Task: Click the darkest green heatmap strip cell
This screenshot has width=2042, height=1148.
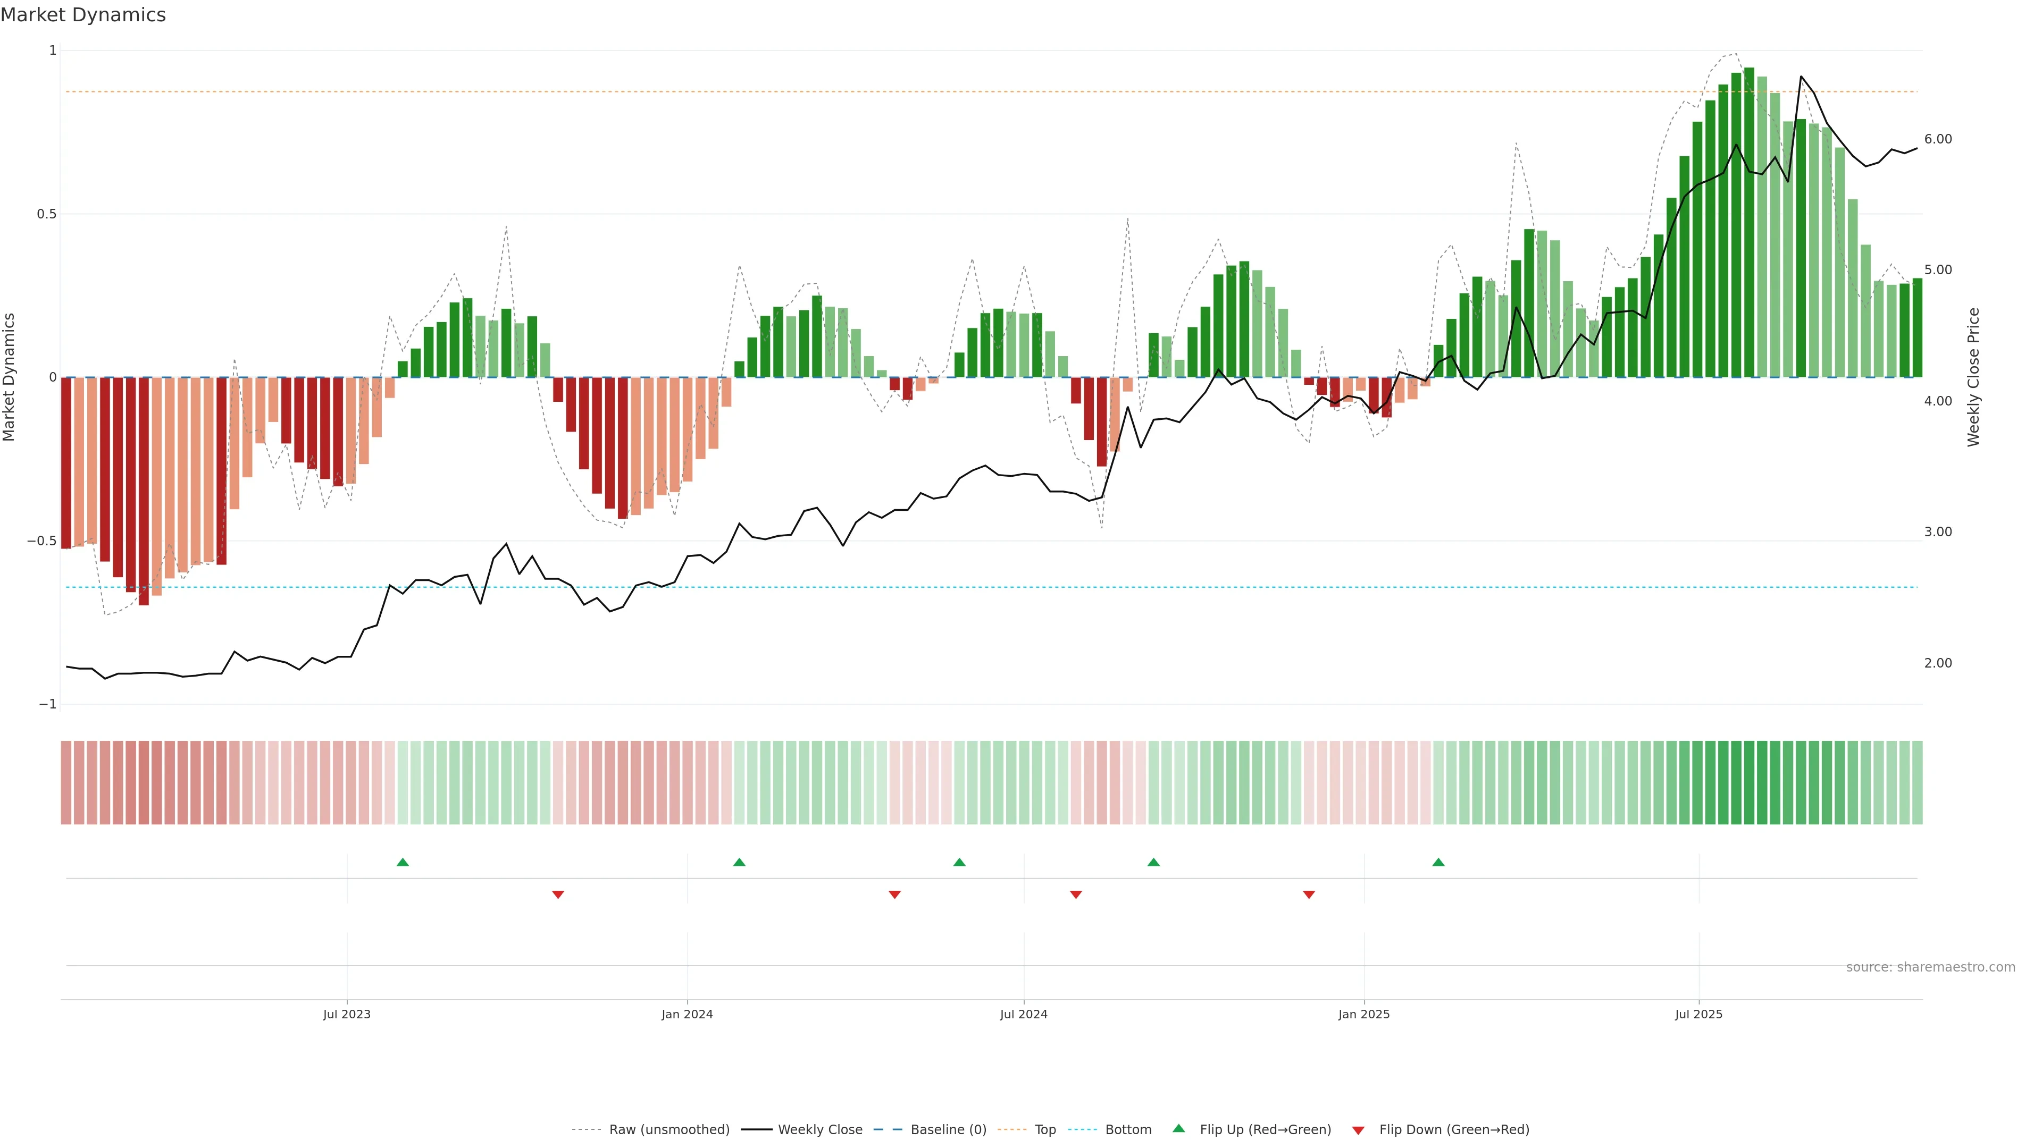Action: (x=1750, y=783)
